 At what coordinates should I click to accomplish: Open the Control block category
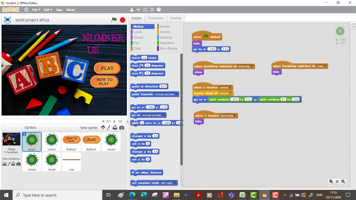pyautogui.click(x=165, y=32)
